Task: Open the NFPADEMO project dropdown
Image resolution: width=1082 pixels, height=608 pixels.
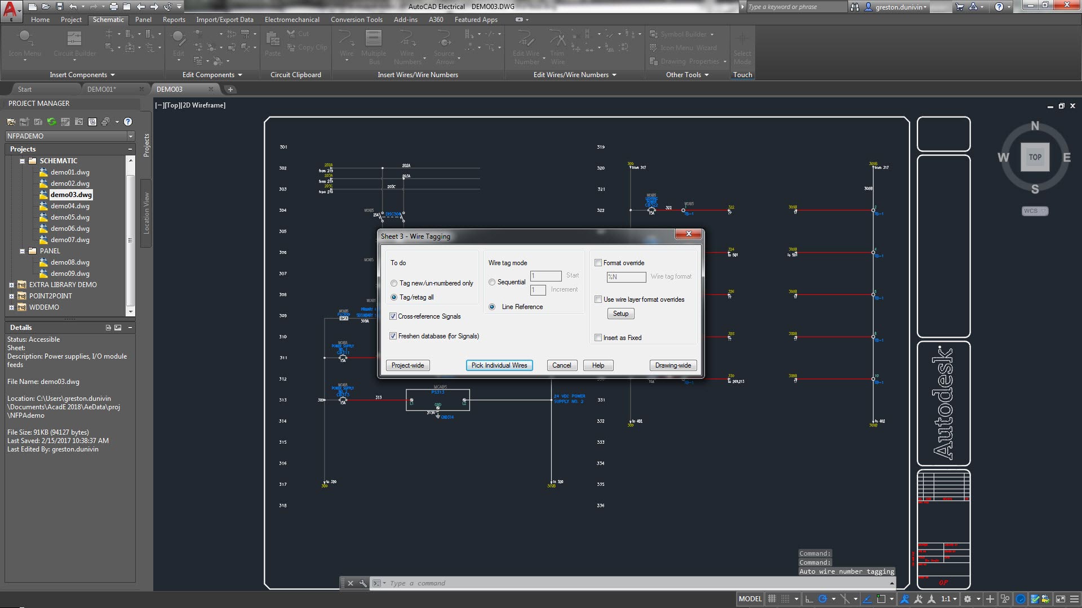Action: pos(131,136)
